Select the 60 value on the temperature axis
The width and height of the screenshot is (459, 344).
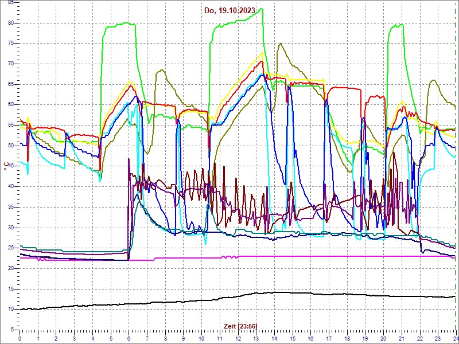point(11,105)
